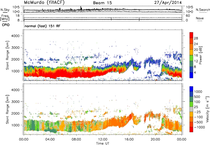The width and height of the screenshot is (210, 145).
Task: Click the 16 label on power colorbar
Action: coord(196,55)
